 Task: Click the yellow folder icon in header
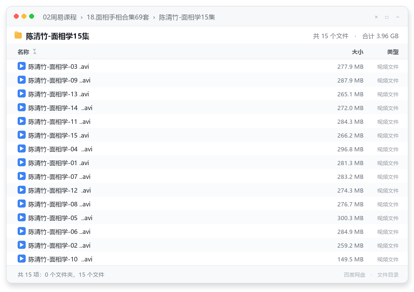18,35
